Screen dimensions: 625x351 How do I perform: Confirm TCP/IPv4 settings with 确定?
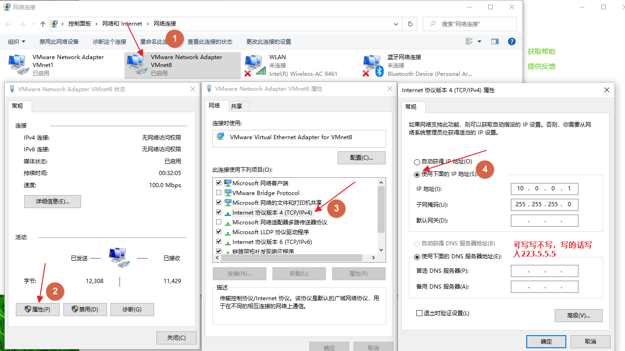(x=546, y=342)
